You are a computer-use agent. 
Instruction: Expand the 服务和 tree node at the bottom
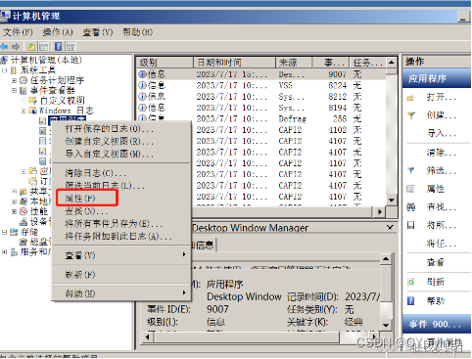coord(5,252)
